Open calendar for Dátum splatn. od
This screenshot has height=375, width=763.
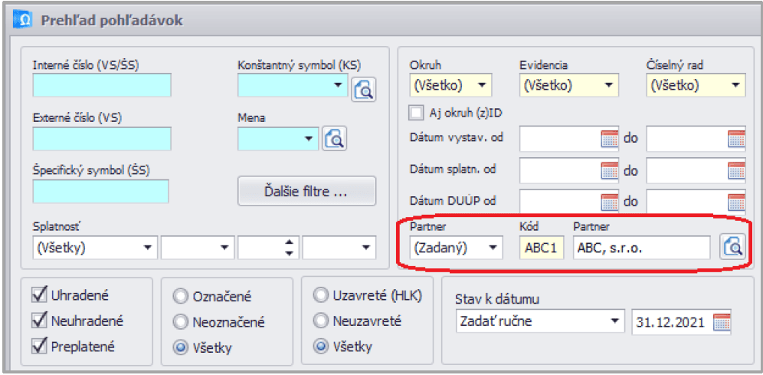click(609, 170)
